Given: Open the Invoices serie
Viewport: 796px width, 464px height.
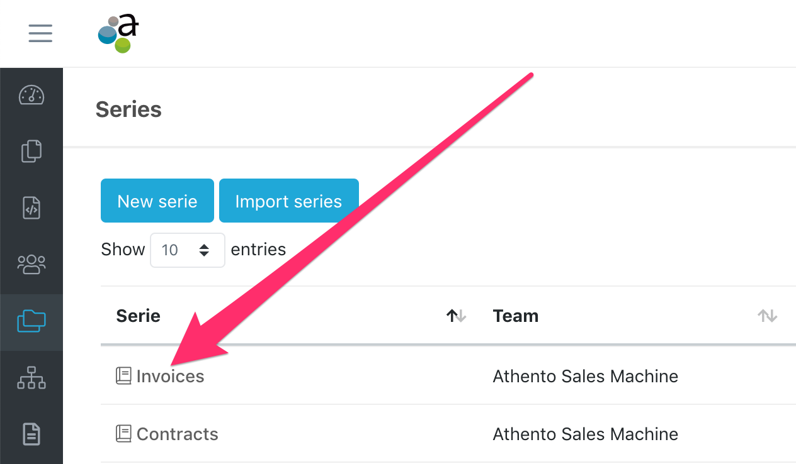Looking at the screenshot, I should 171,377.
